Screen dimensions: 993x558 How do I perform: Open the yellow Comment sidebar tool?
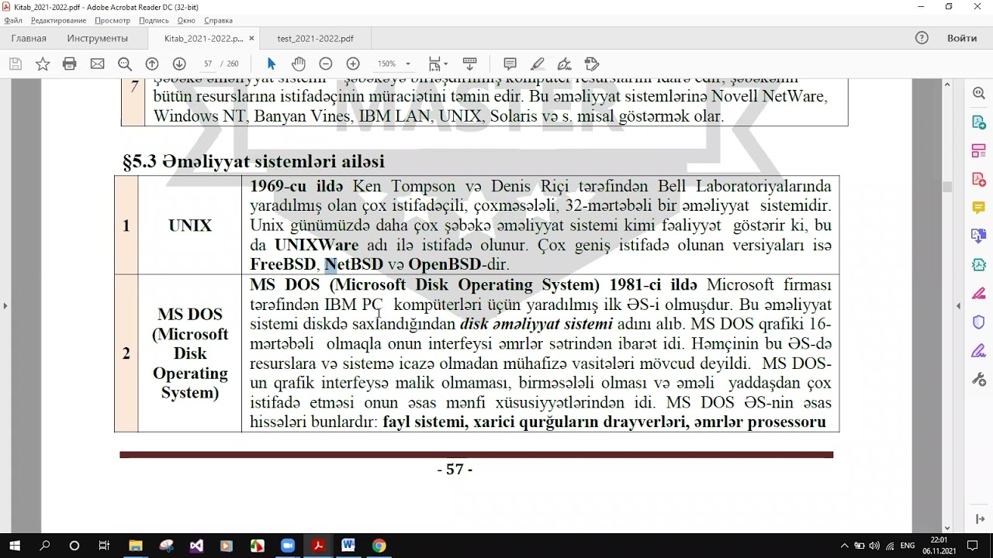(x=978, y=208)
